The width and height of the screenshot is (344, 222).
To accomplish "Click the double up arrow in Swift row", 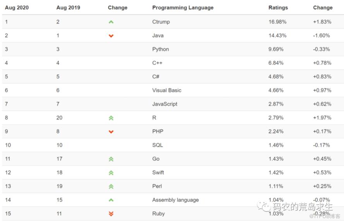I will (x=111, y=173).
